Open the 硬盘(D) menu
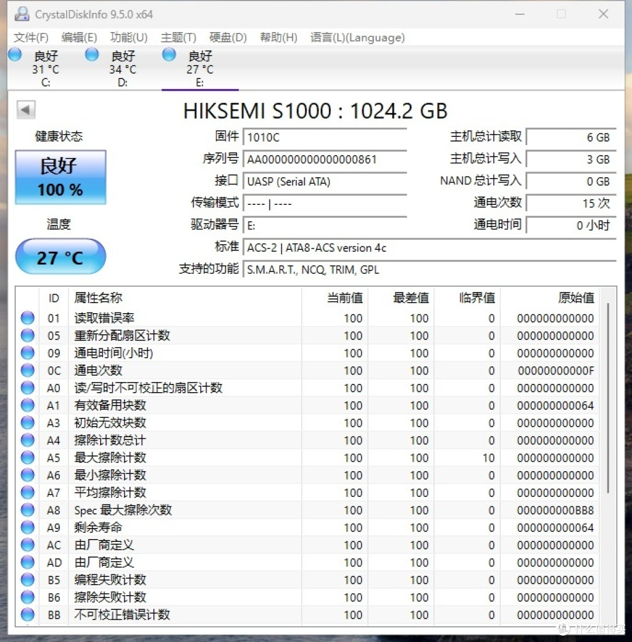 pyautogui.click(x=228, y=37)
